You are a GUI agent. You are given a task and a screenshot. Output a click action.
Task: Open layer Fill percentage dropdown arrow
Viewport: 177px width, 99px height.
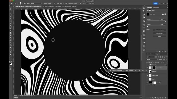pos(166,62)
